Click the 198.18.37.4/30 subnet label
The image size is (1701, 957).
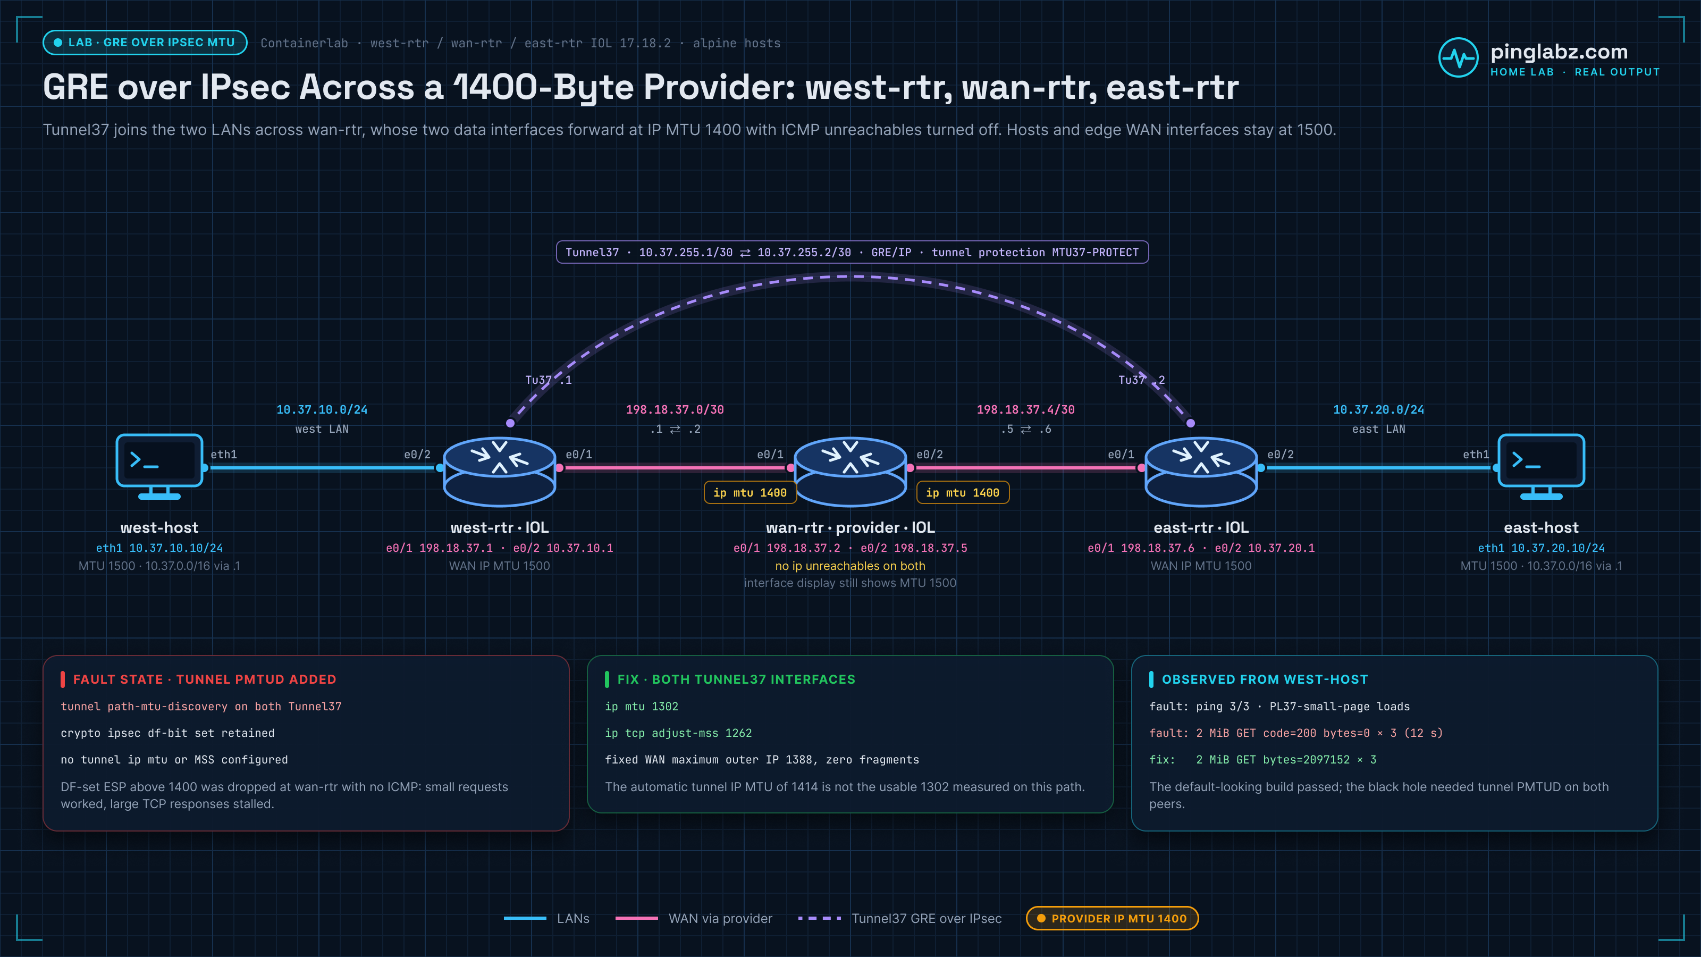[x=1025, y=409]
